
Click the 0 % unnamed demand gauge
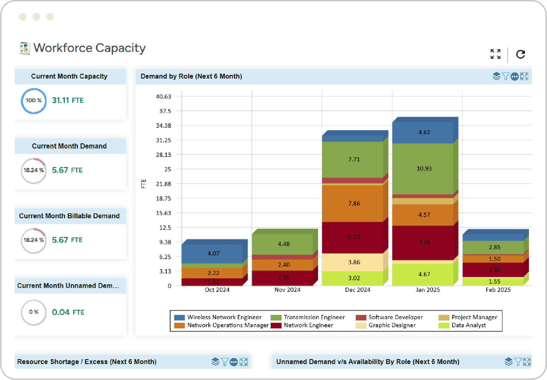pos(34,312)
